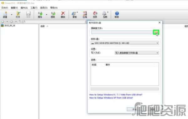Open the Windows XP USB setup link
Image resolution: width=188 pixels, height=119 pixels.
click(111, 98)
